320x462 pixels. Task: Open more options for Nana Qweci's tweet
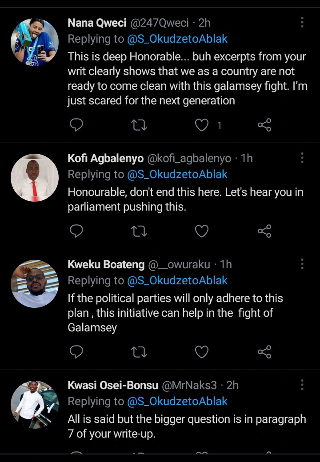coord(302,23)
